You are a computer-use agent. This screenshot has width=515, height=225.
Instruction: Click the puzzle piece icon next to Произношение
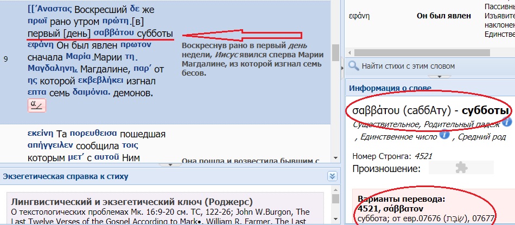(461, 168)
